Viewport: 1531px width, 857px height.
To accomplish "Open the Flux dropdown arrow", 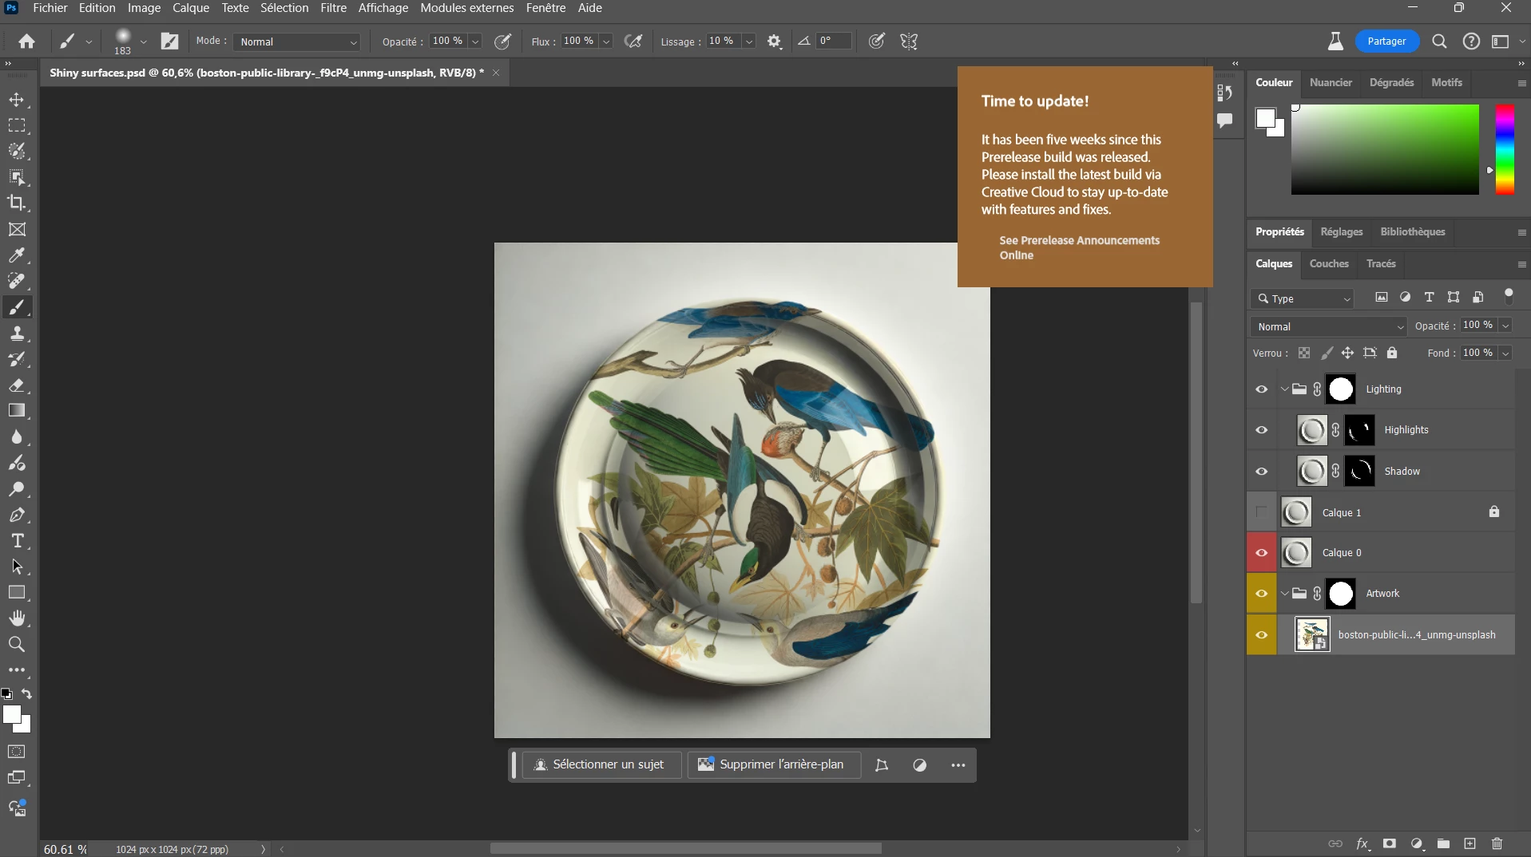I will pos(606,41).
